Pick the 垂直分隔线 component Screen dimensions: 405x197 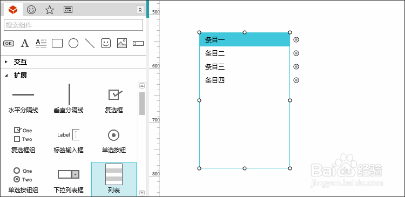pyautogui.click(x=69, y=99)
